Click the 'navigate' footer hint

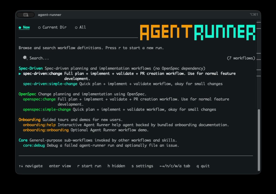pyautogui.click(x=31, y=166)
